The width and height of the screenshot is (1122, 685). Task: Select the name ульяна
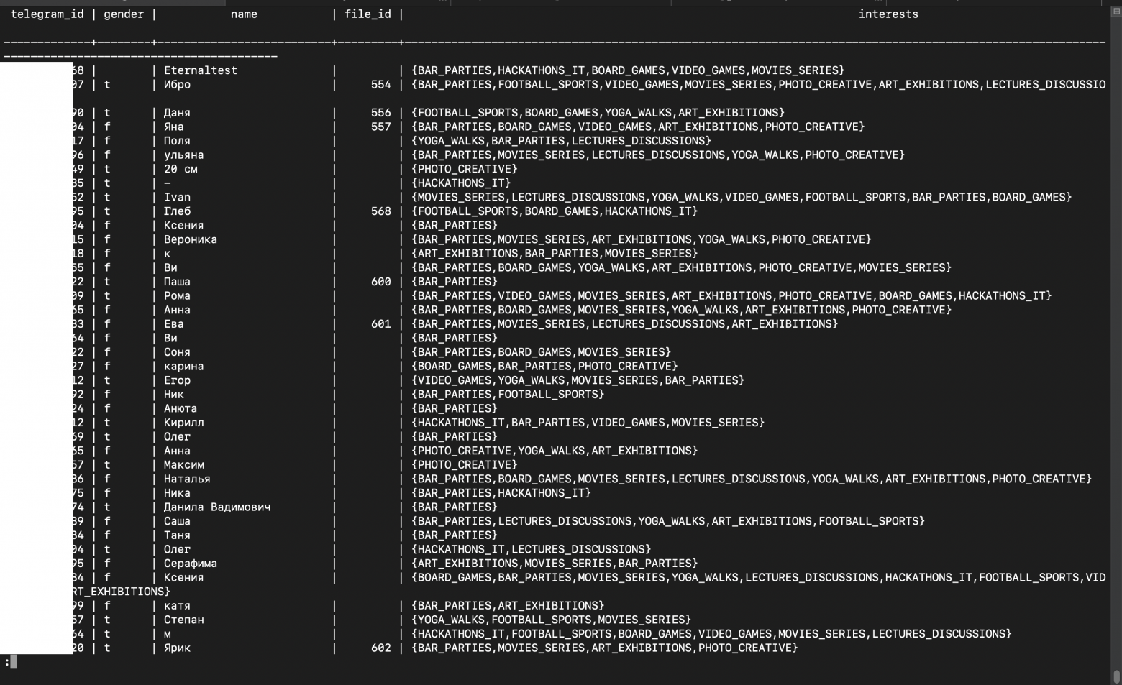[184, 155]
